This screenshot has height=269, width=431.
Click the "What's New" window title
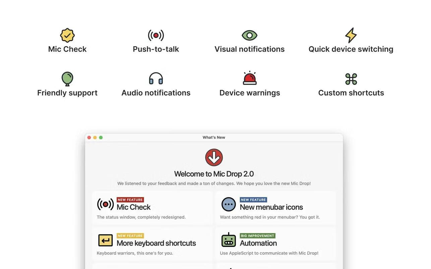[x=214, y=138]
